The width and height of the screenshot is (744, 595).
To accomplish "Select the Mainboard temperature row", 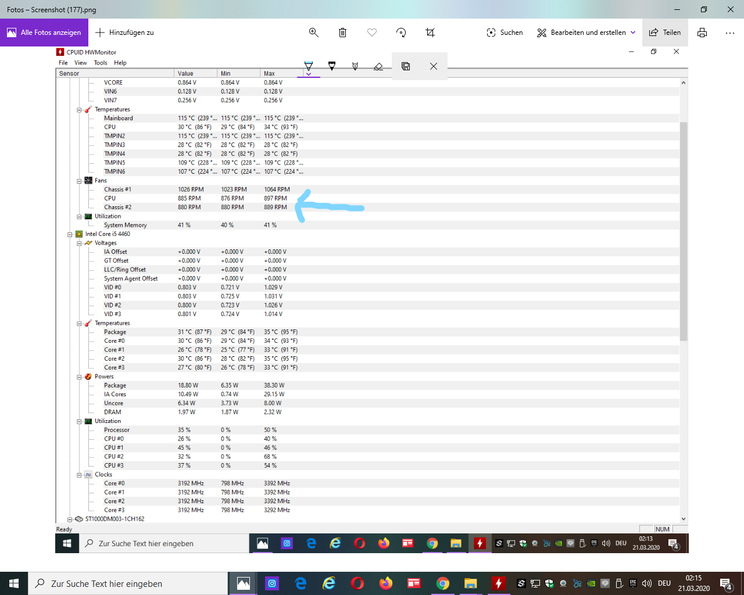I will point(368,118).
